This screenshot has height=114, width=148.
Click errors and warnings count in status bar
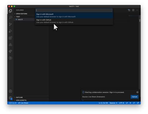point(13,103)
